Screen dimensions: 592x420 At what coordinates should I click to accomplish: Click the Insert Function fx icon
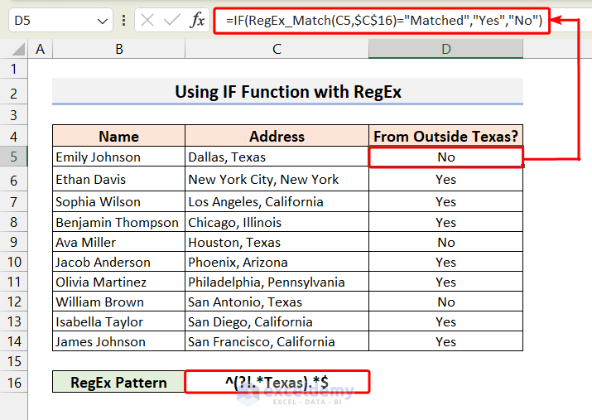point(197,20)
